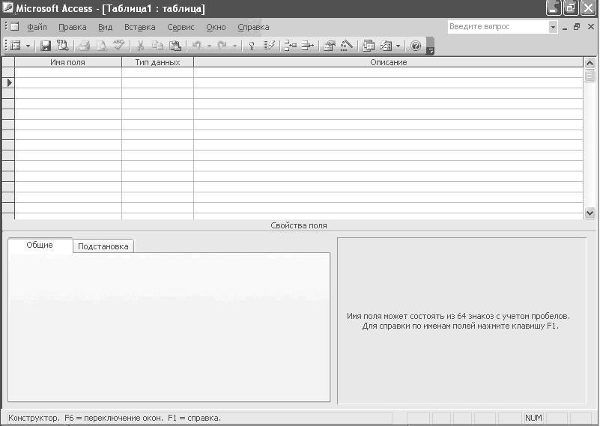The width and height of the screenshot is (600, 426).
Task: Click the Help question mark icon
Action: 416,46
